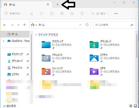The image size is (139, 108).
Task: Expand the address bar history dropdown
Action: (x=80, y=25)
